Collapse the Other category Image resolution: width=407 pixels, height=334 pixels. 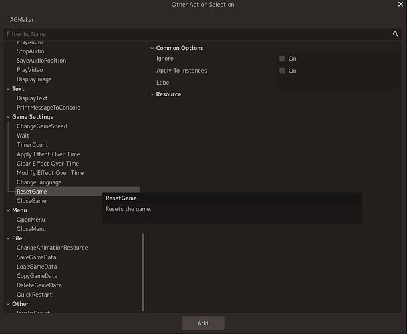pyautogui.click(x=8, y=304)
